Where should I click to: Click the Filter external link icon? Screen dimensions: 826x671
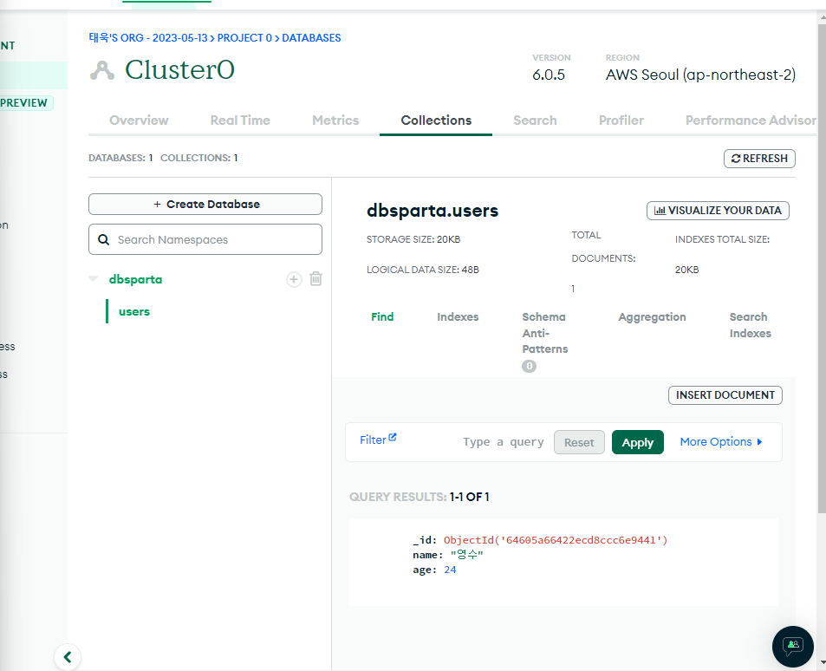tap(393, 437)
